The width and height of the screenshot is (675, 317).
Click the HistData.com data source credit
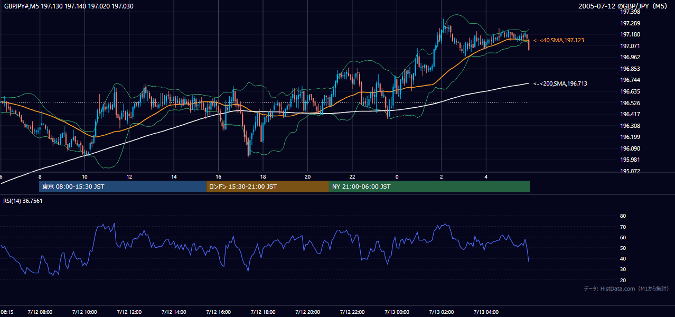click(x=626, y=288)
